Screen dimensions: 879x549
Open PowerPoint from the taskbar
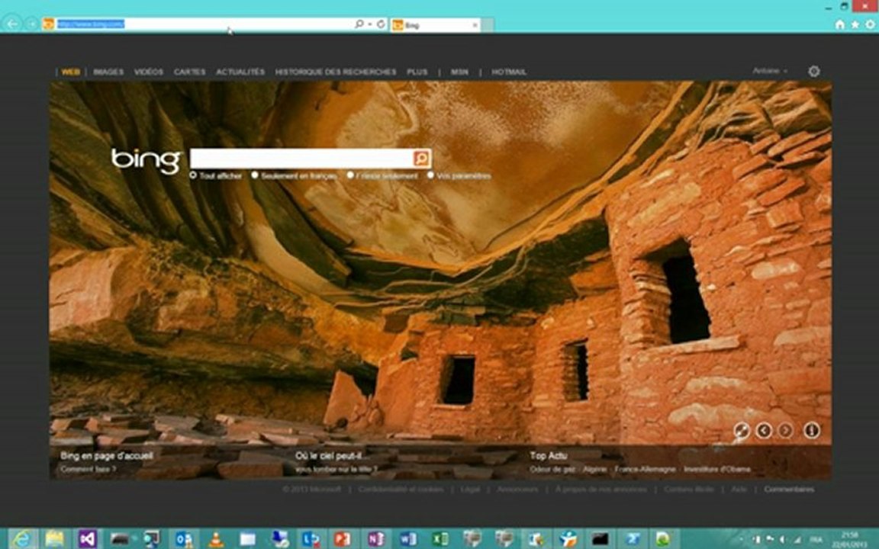coord(343,539)
